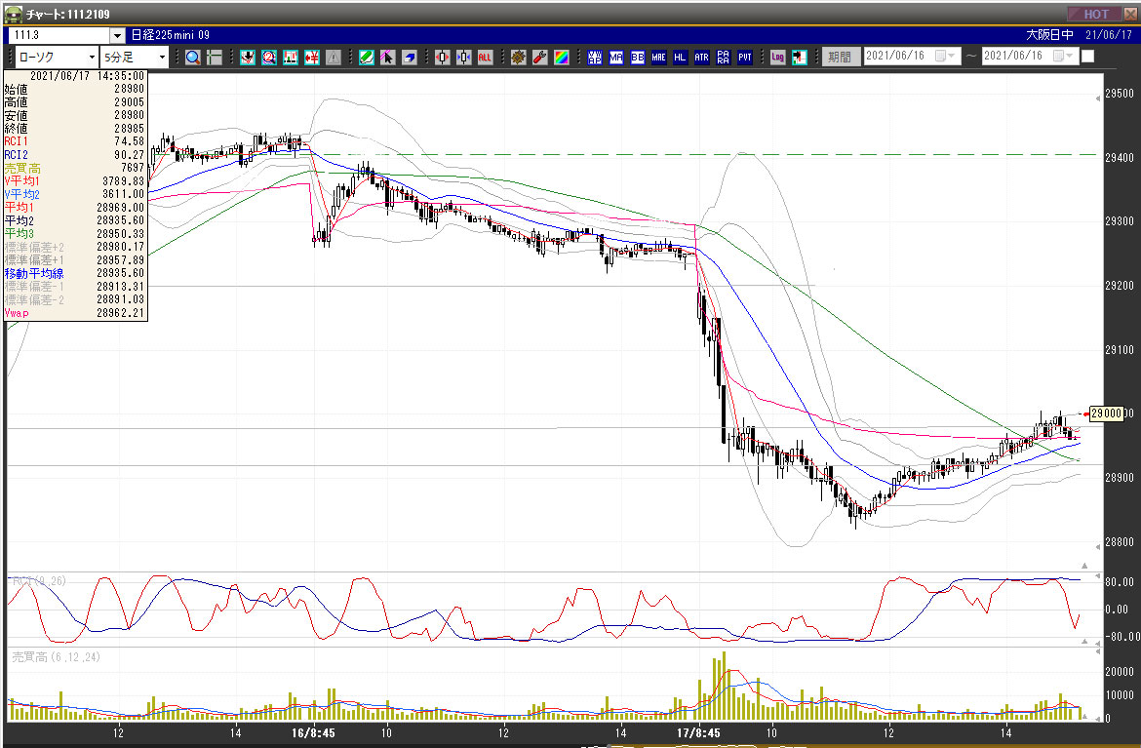This screenshot has width=1141, height=748.
Task: Click the green robot application icon in the title bar
Action: pos(13,14)
